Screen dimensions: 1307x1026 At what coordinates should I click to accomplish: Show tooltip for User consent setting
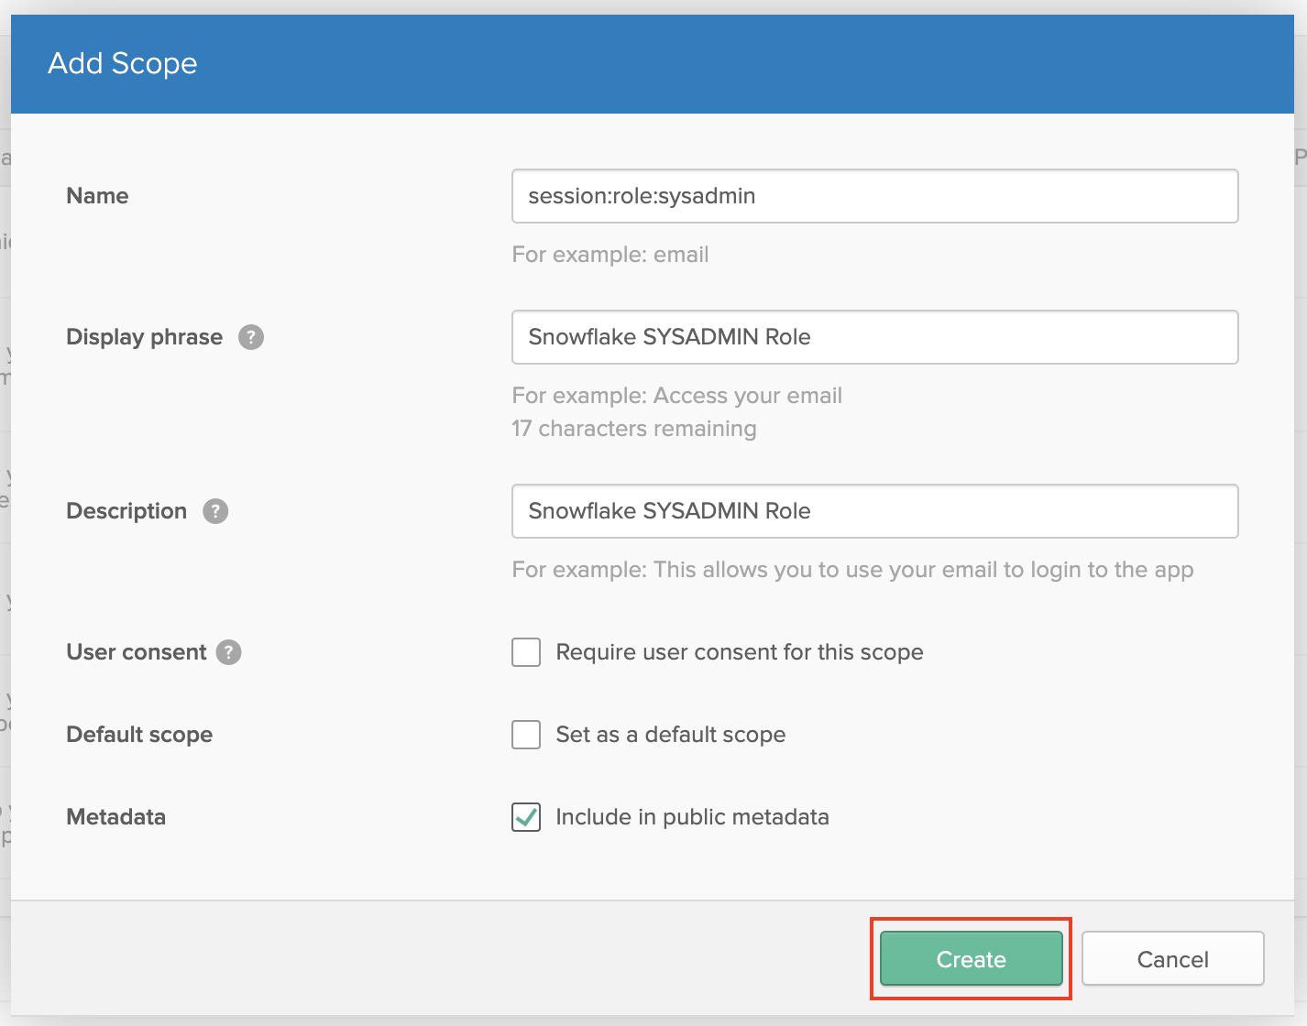pos(227,652)
